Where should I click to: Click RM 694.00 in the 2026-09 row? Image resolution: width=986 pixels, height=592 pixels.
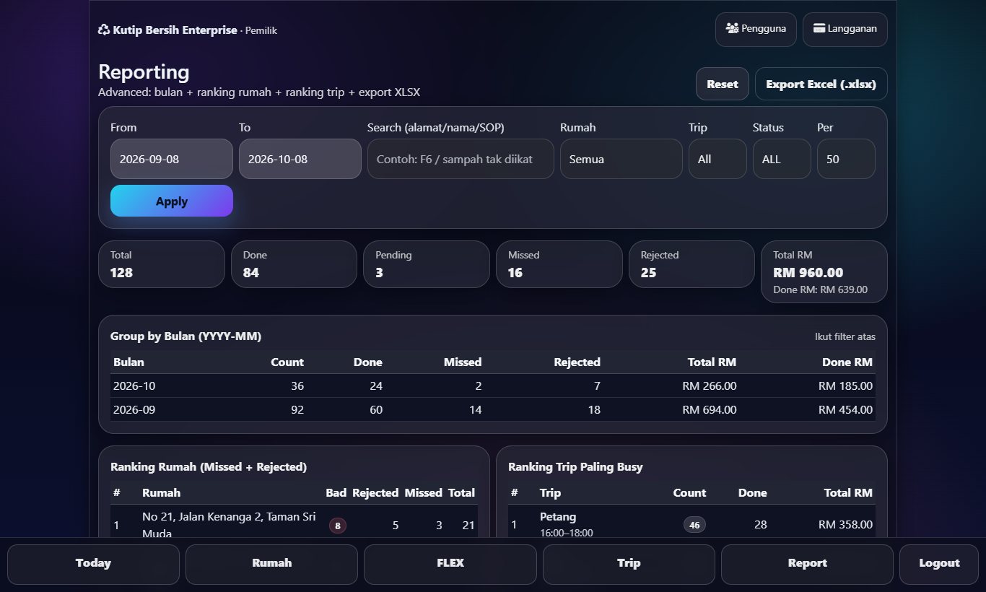[710, 410]
